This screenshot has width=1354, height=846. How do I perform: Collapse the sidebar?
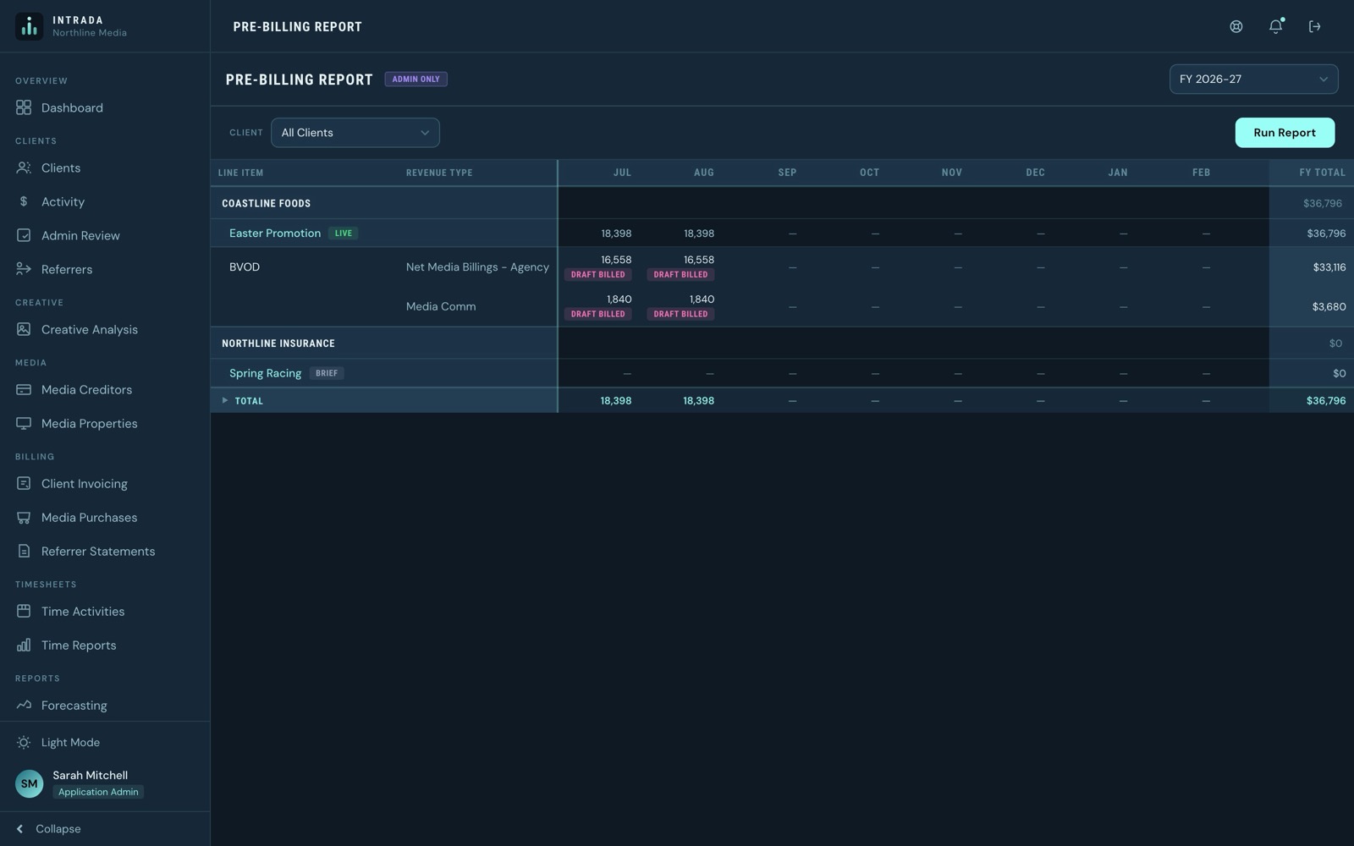(49, 829)
